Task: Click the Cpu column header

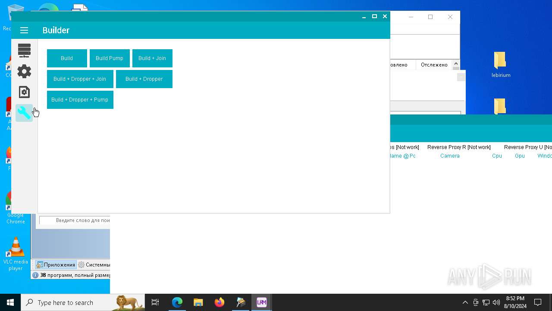Action: tap(497, 156)
